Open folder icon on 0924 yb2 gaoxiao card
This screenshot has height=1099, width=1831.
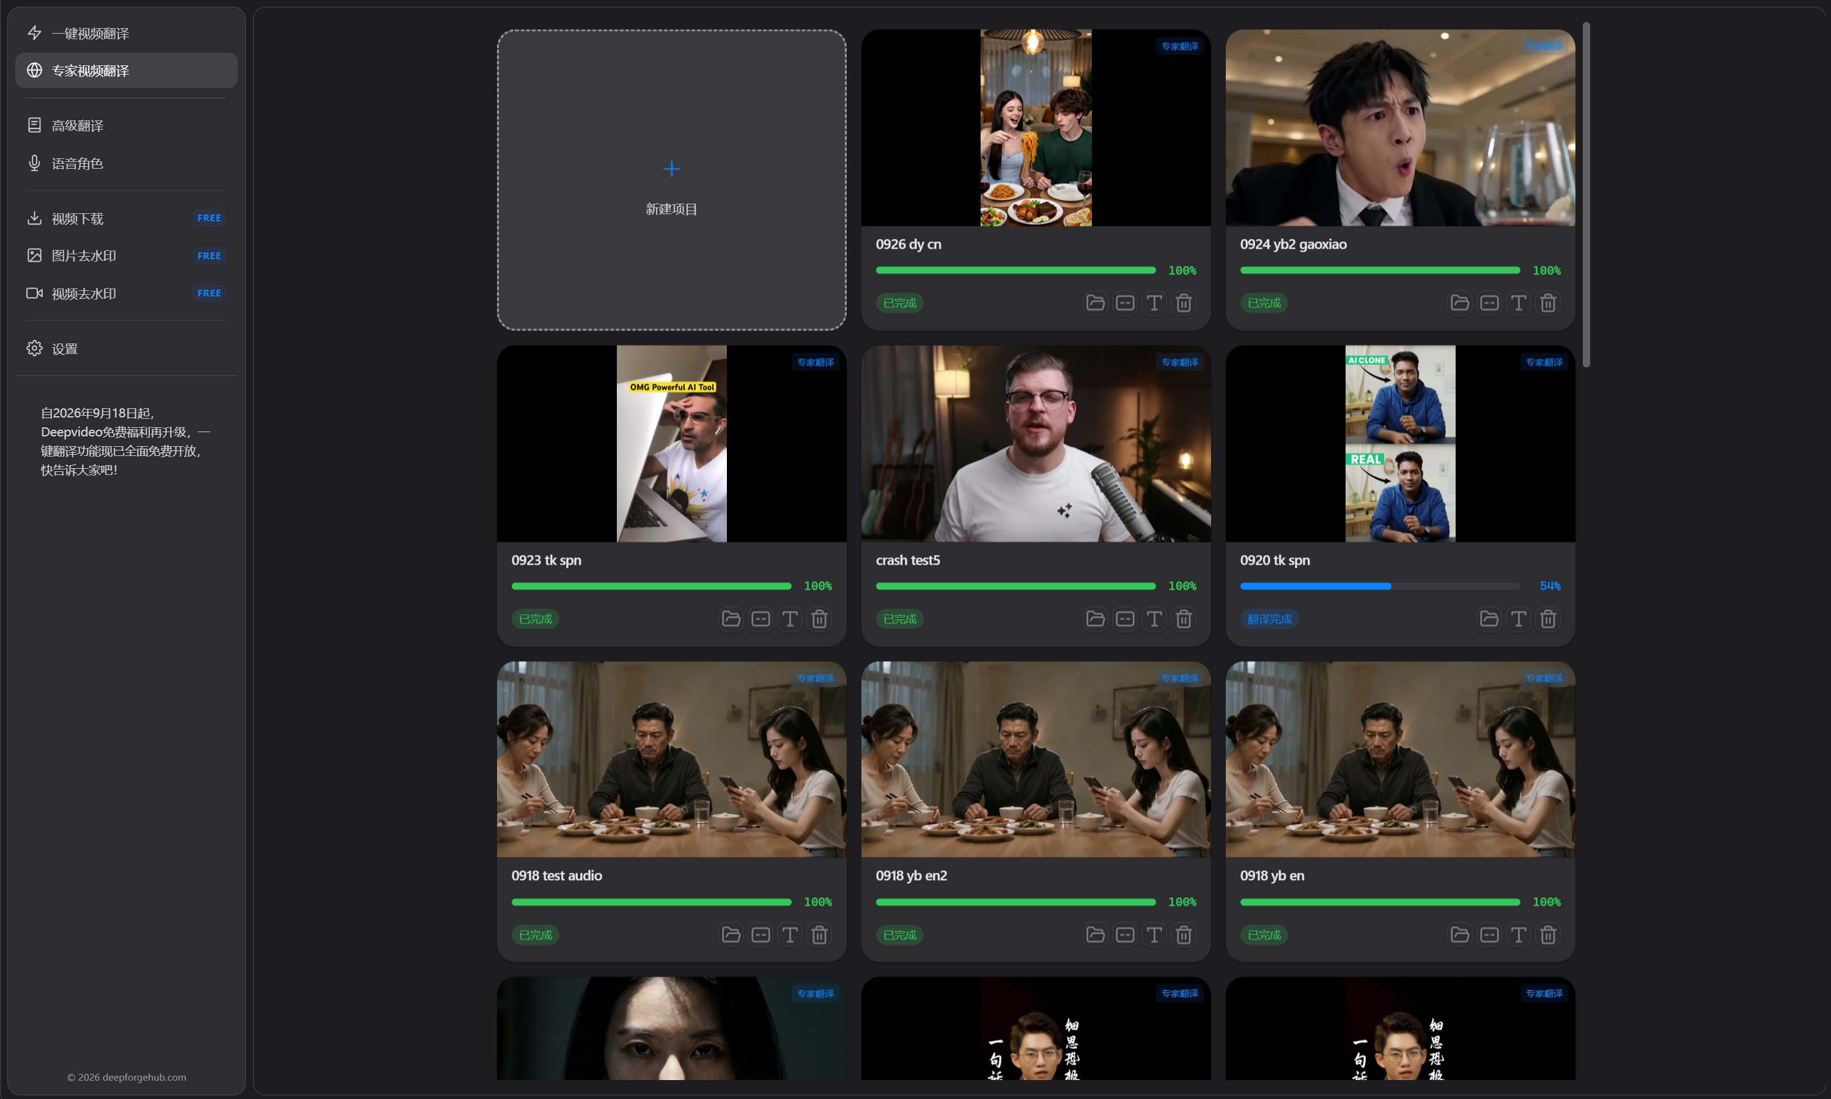[1459, 303]
